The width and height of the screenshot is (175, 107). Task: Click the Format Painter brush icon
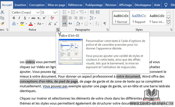pyautogui.click(x=2, y=24)
